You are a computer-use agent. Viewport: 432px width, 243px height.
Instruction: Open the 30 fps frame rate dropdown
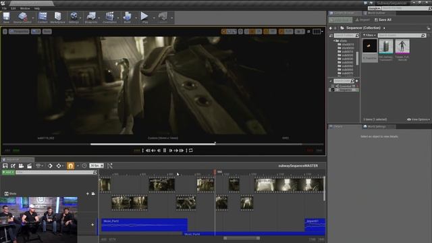(97, 165)
